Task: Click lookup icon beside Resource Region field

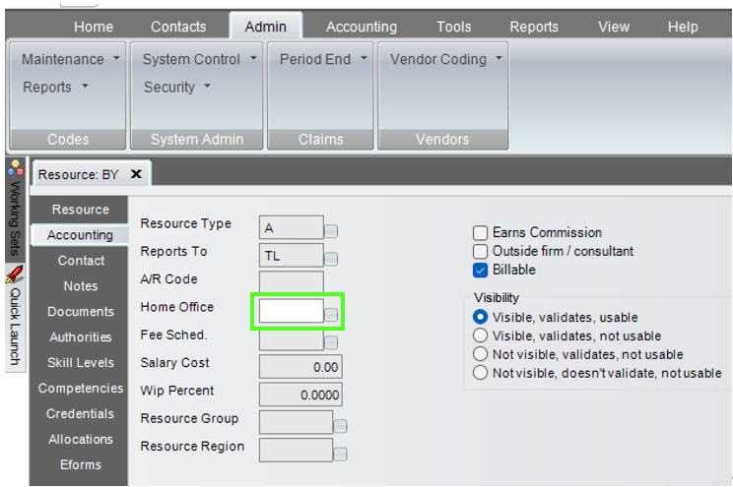Action: coord(340,454)
